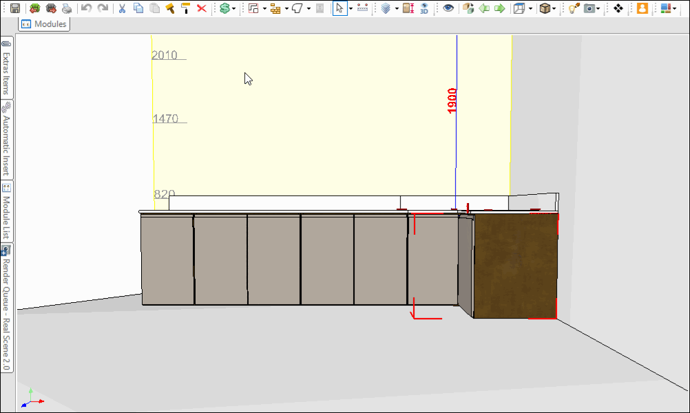
Task: Select the brown wood end cabinet
Action: tap(515, 266)
